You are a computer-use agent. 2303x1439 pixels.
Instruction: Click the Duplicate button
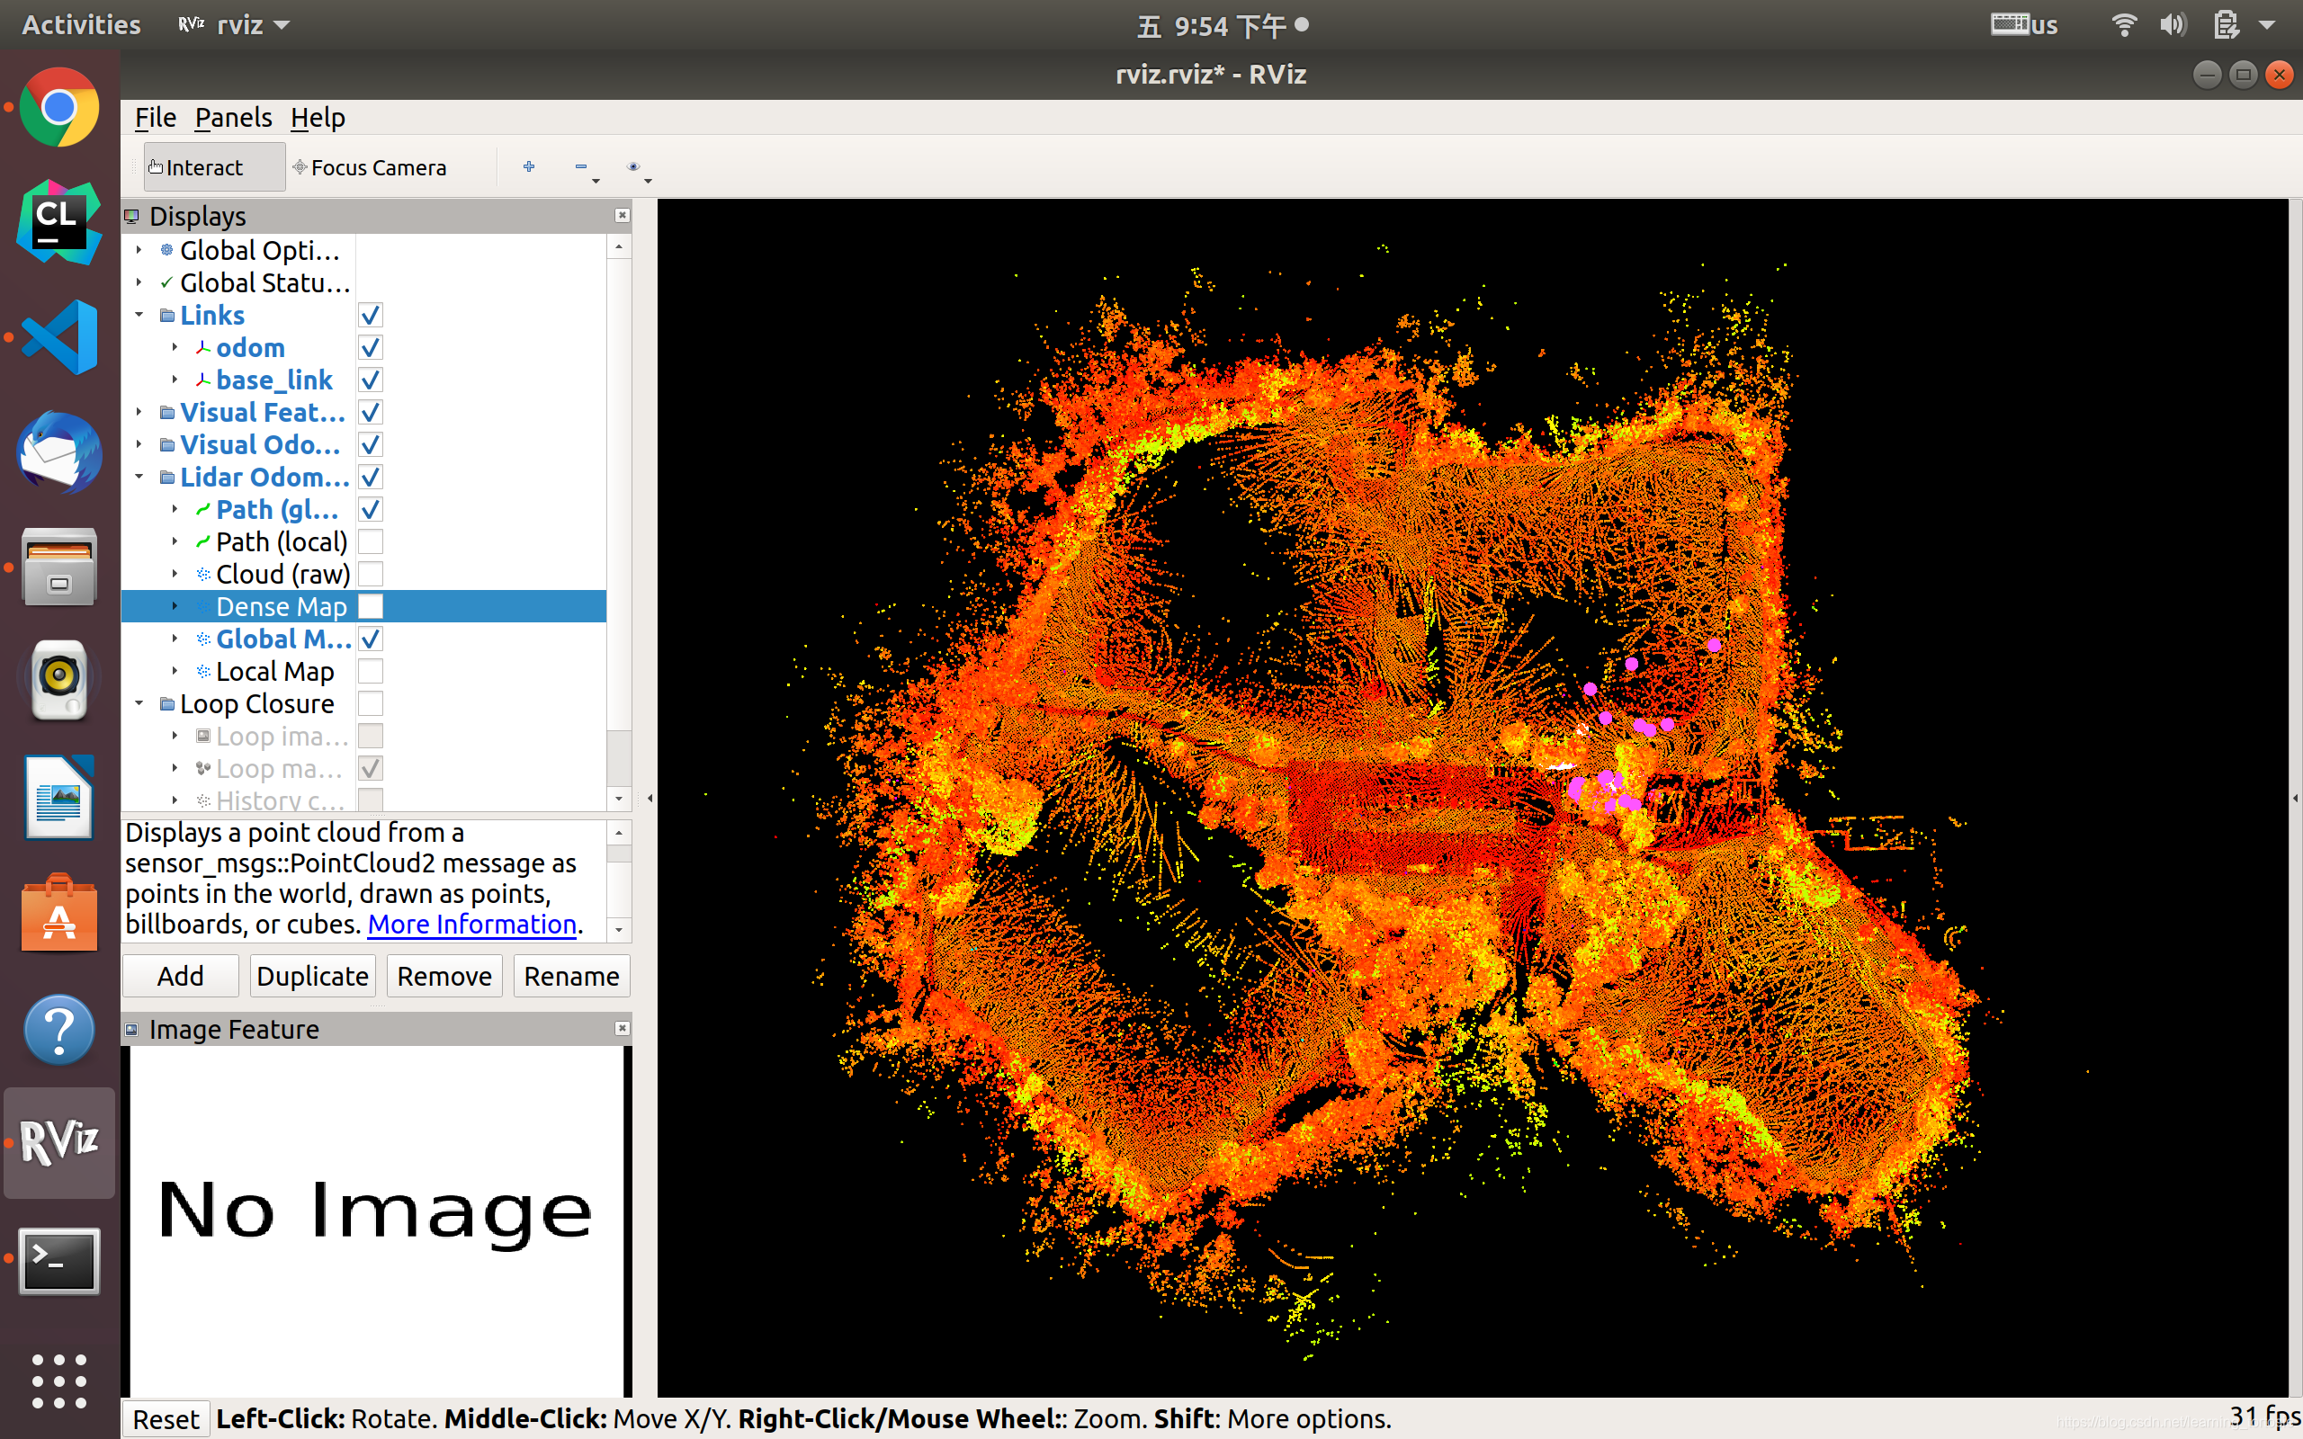click(312, 977)
